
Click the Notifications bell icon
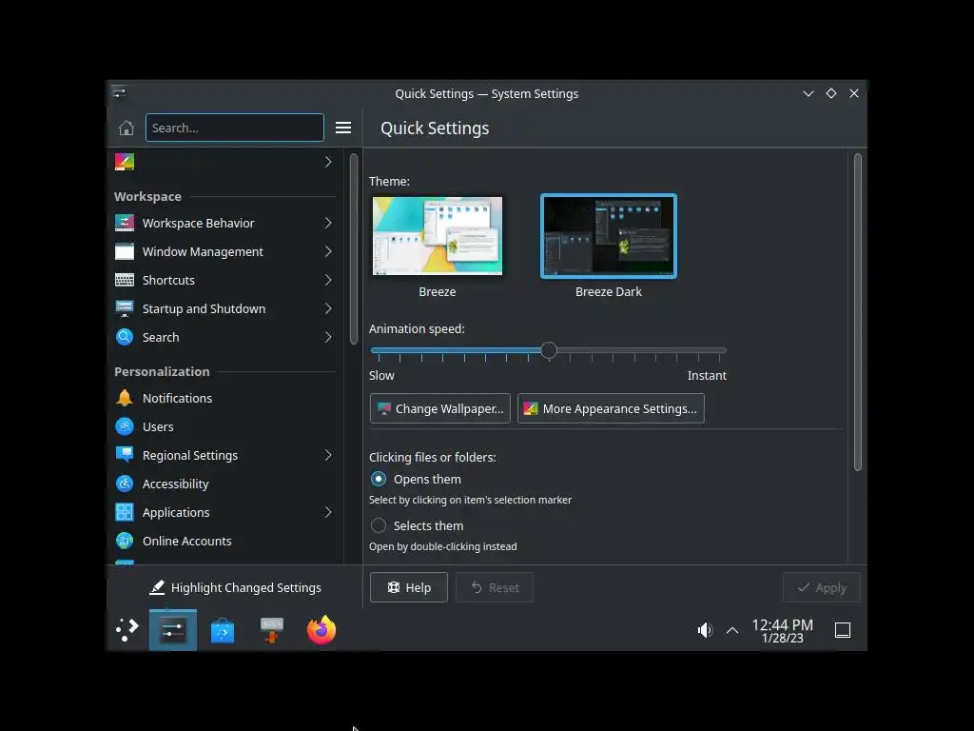click(x=125, y=398)
